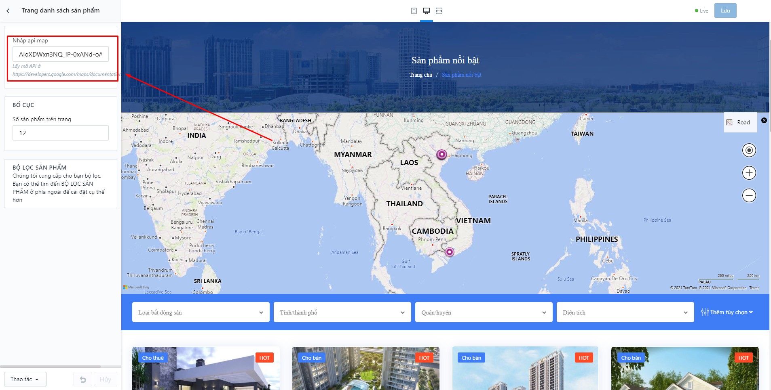The height and width of the screenshot is (390, 771).
Task: Click the VIETNAM label on map
Action: (473, 221)
